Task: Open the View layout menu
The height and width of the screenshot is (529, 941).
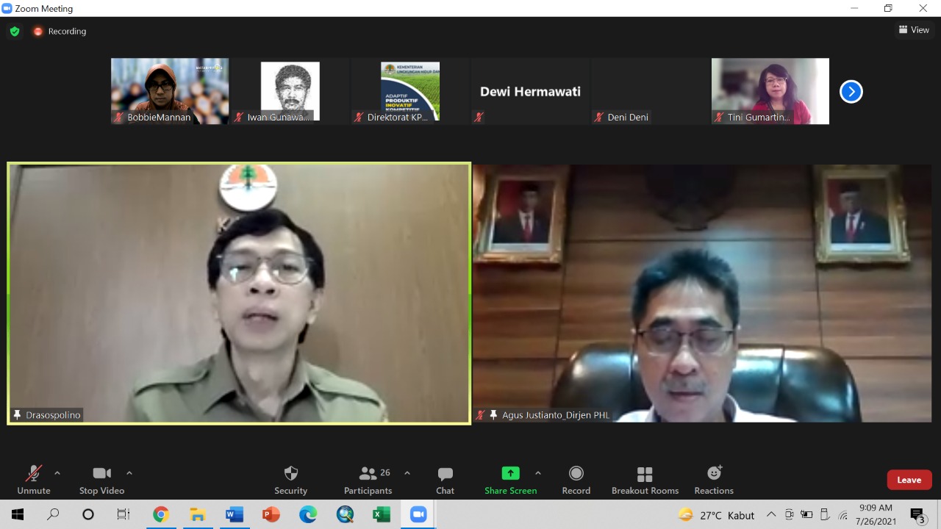Action: (x=914, y=30)
